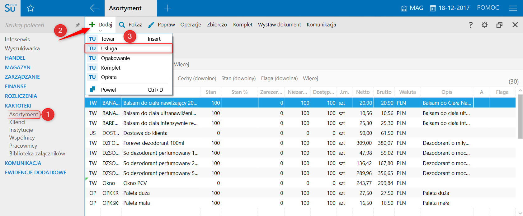Open the Zbiorczo toolbar menu
The image size is (523, 216).
pos(217,25)
